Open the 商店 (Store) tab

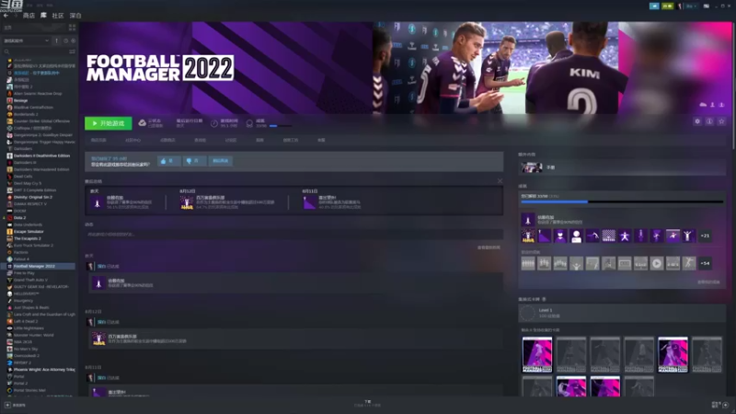pyautogui.click(x=29, y=16)
